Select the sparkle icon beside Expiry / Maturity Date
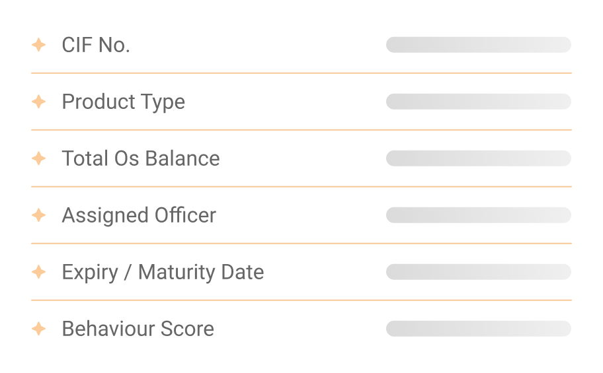 click(x=39, y=272)
